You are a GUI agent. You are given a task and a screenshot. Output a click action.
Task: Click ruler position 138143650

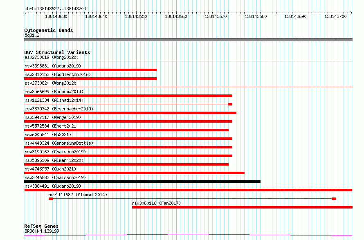pos(136,16)
